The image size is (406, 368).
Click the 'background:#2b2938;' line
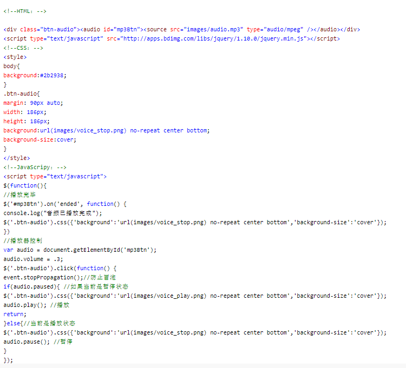[x=35, y=76]
